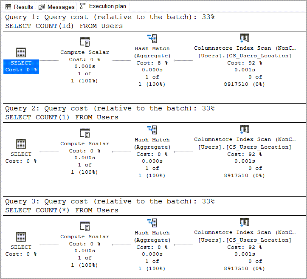Screen dimensions: 307x279
Task: Click Query 1 Compute Scalar label
Action: tap(85, 52)
